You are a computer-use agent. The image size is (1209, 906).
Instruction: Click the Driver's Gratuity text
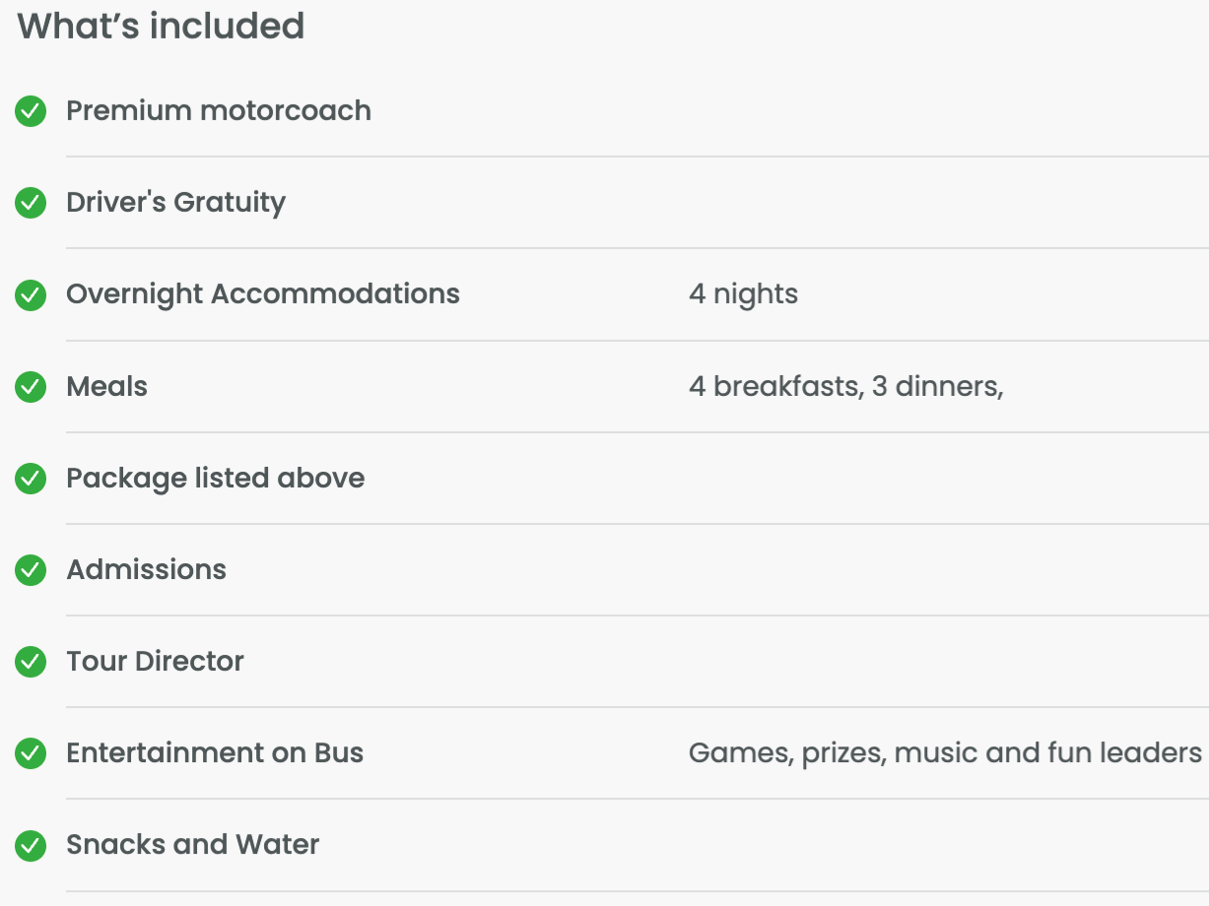tap(175, 202)
